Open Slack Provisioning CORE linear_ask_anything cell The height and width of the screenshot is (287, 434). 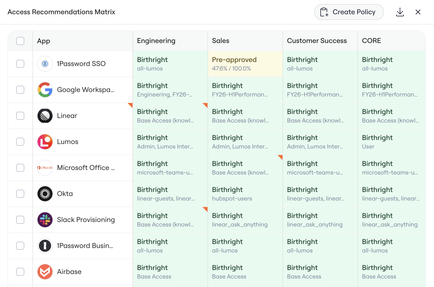[392, 220]
